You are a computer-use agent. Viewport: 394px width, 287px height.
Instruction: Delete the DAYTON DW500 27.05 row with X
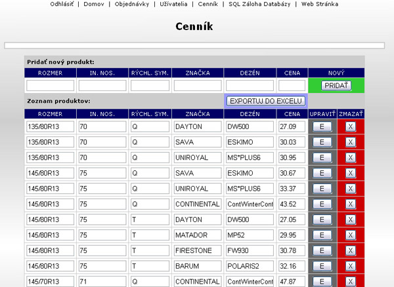pyautogui.click(x=351, y=220)
